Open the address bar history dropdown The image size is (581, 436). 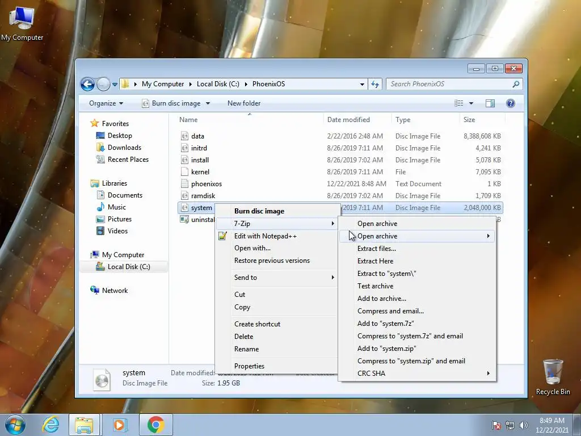point(362,84)
